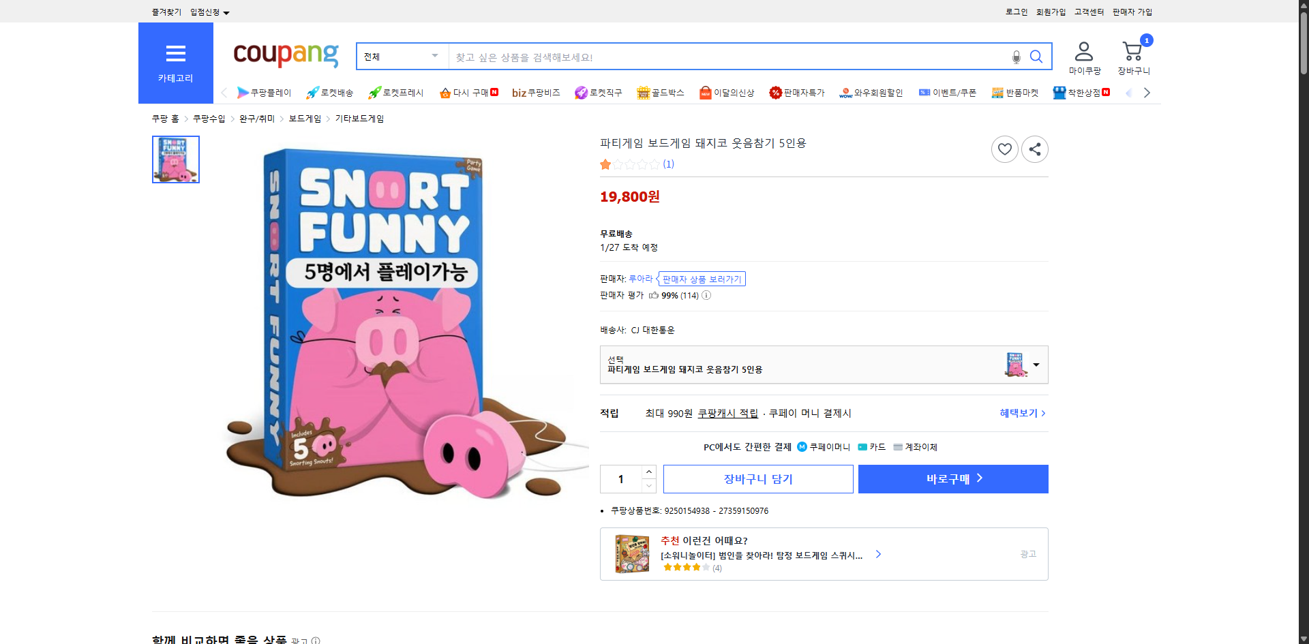1309x644 pixels.
Task: Click the 바로구매 purchase button
Action: [x=952, y=478]
